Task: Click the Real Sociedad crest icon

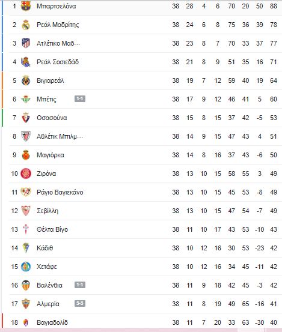Action: click(26, 62)
